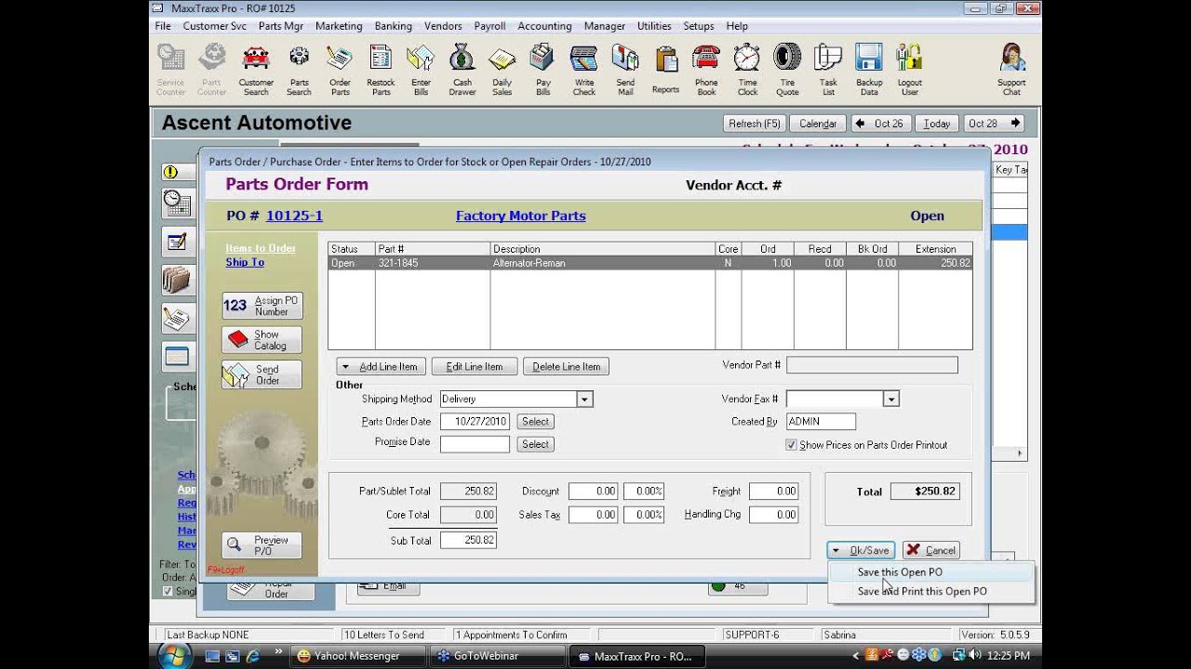Open the PO number 10125-1 link
1191x669 pixels.
pos(294,216)
